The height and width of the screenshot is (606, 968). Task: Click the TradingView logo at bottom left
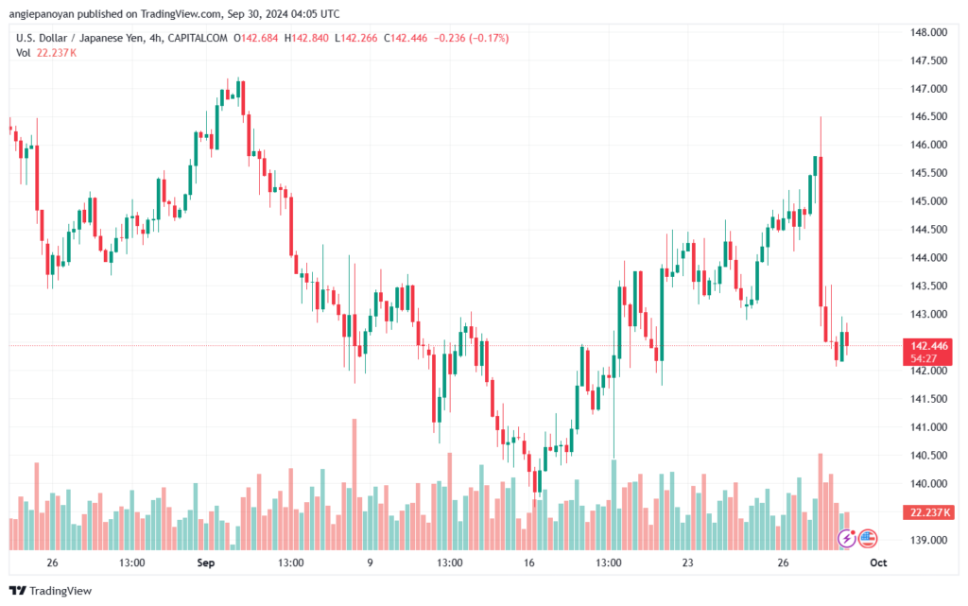(x=51, y=591)
